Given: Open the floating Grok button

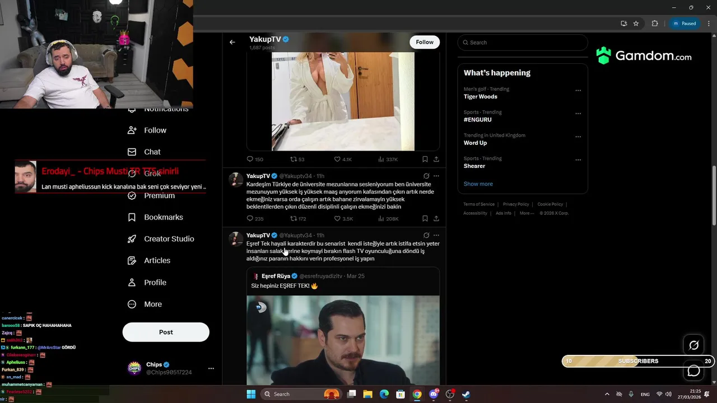Looking at the screenshot, I should coord(693,345).
